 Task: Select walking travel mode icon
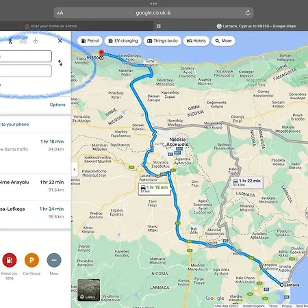[10, 41]
